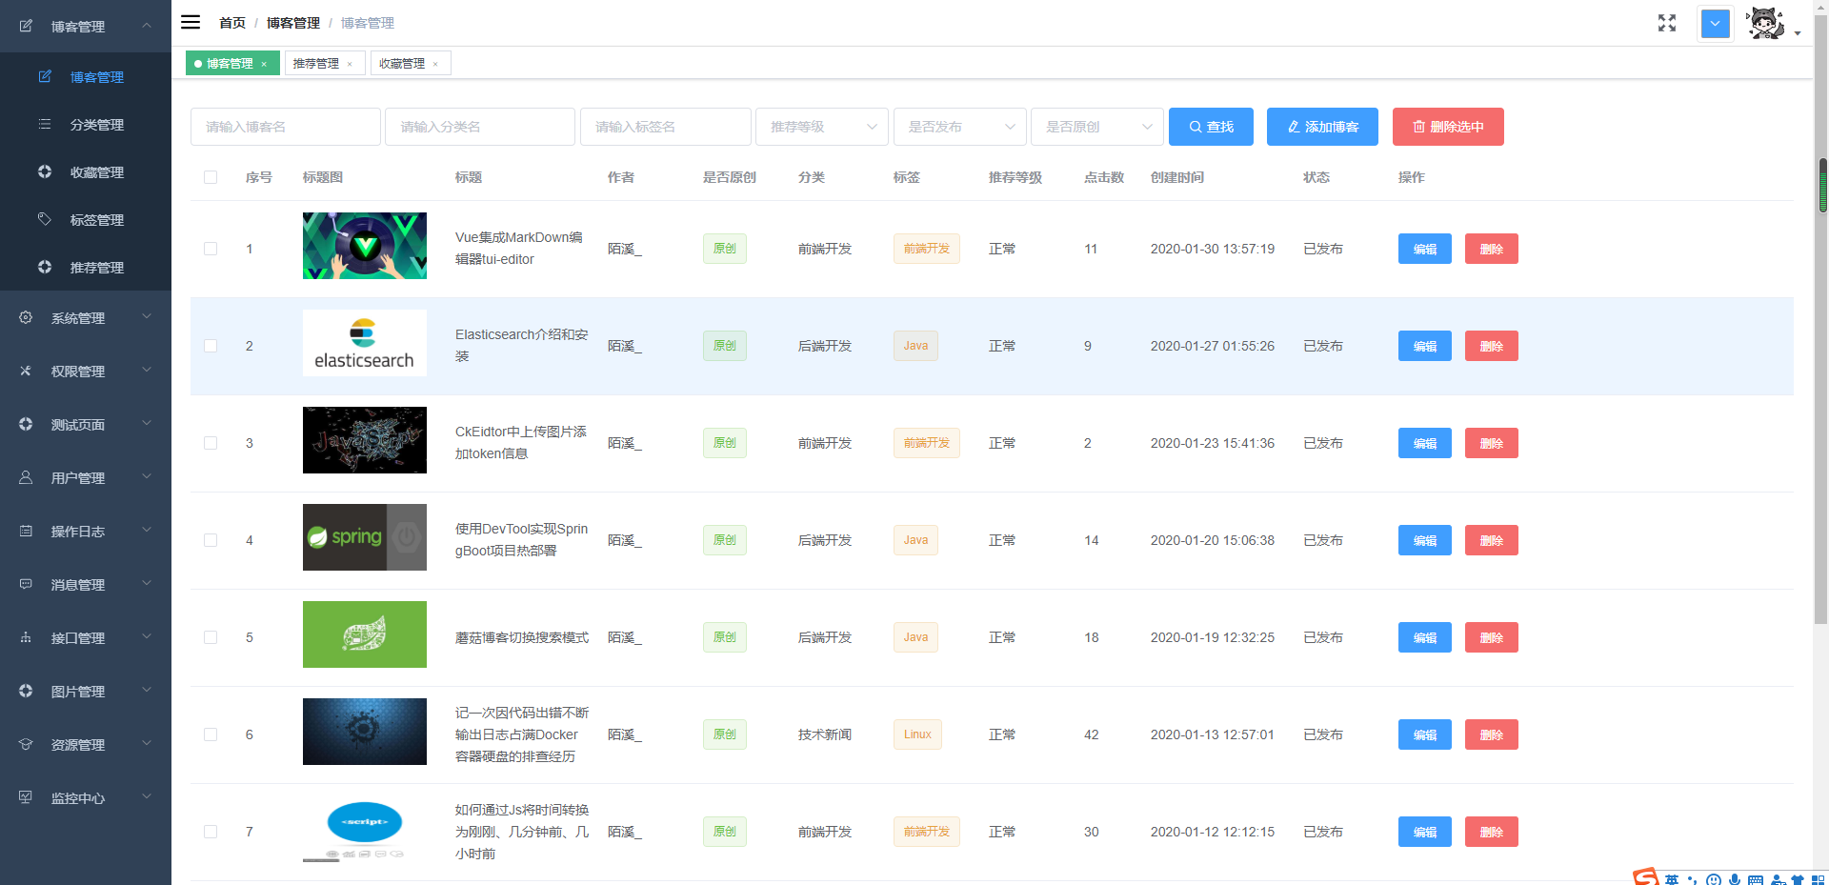Click the 请输入博客名 search field
Image resolution: width=1829 pixels, height=885 pixels.
point(285,127)
